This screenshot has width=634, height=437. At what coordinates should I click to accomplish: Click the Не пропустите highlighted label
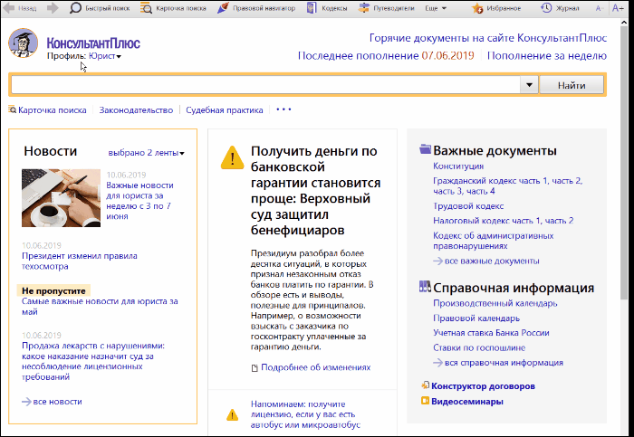coord(53,290)
